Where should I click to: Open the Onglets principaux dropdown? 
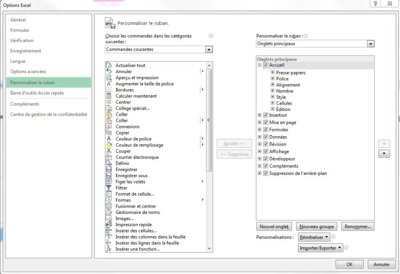[x=371, y=44]
